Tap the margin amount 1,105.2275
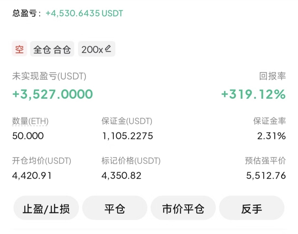 pos(127,136)
